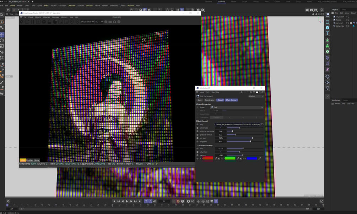Click the Render View clapperboard icon
Image resolution: width=357 pixels, height=214 pixels.
[x=307, y=10]
